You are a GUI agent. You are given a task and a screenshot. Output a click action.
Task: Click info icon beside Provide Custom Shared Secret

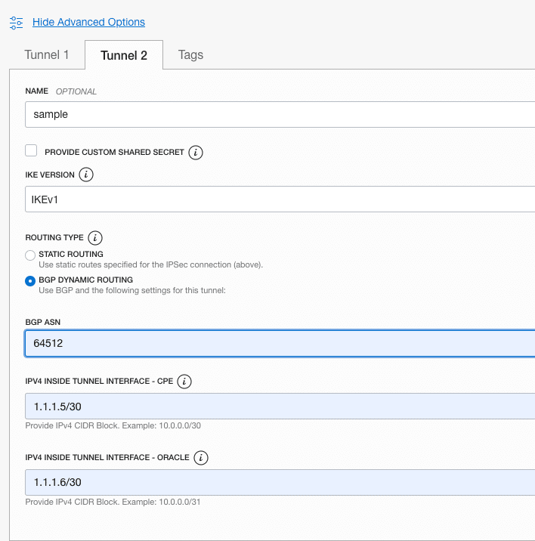[196, 153]
